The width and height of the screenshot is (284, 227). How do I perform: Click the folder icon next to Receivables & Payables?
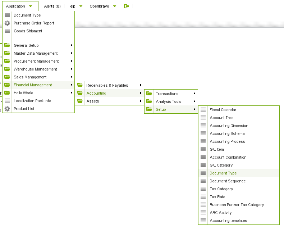click(x=80, y=85)
